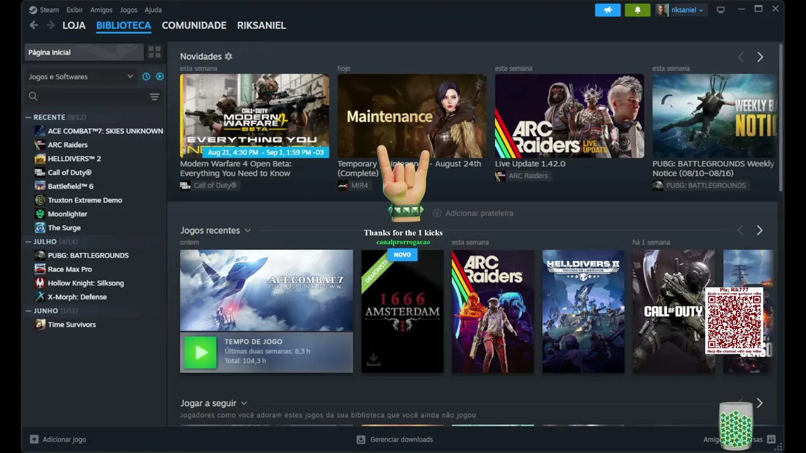The height and width of the screenshot is (453, 806).
Task: Go forward with the right navigation arrow
Action: tap(50, 25)
